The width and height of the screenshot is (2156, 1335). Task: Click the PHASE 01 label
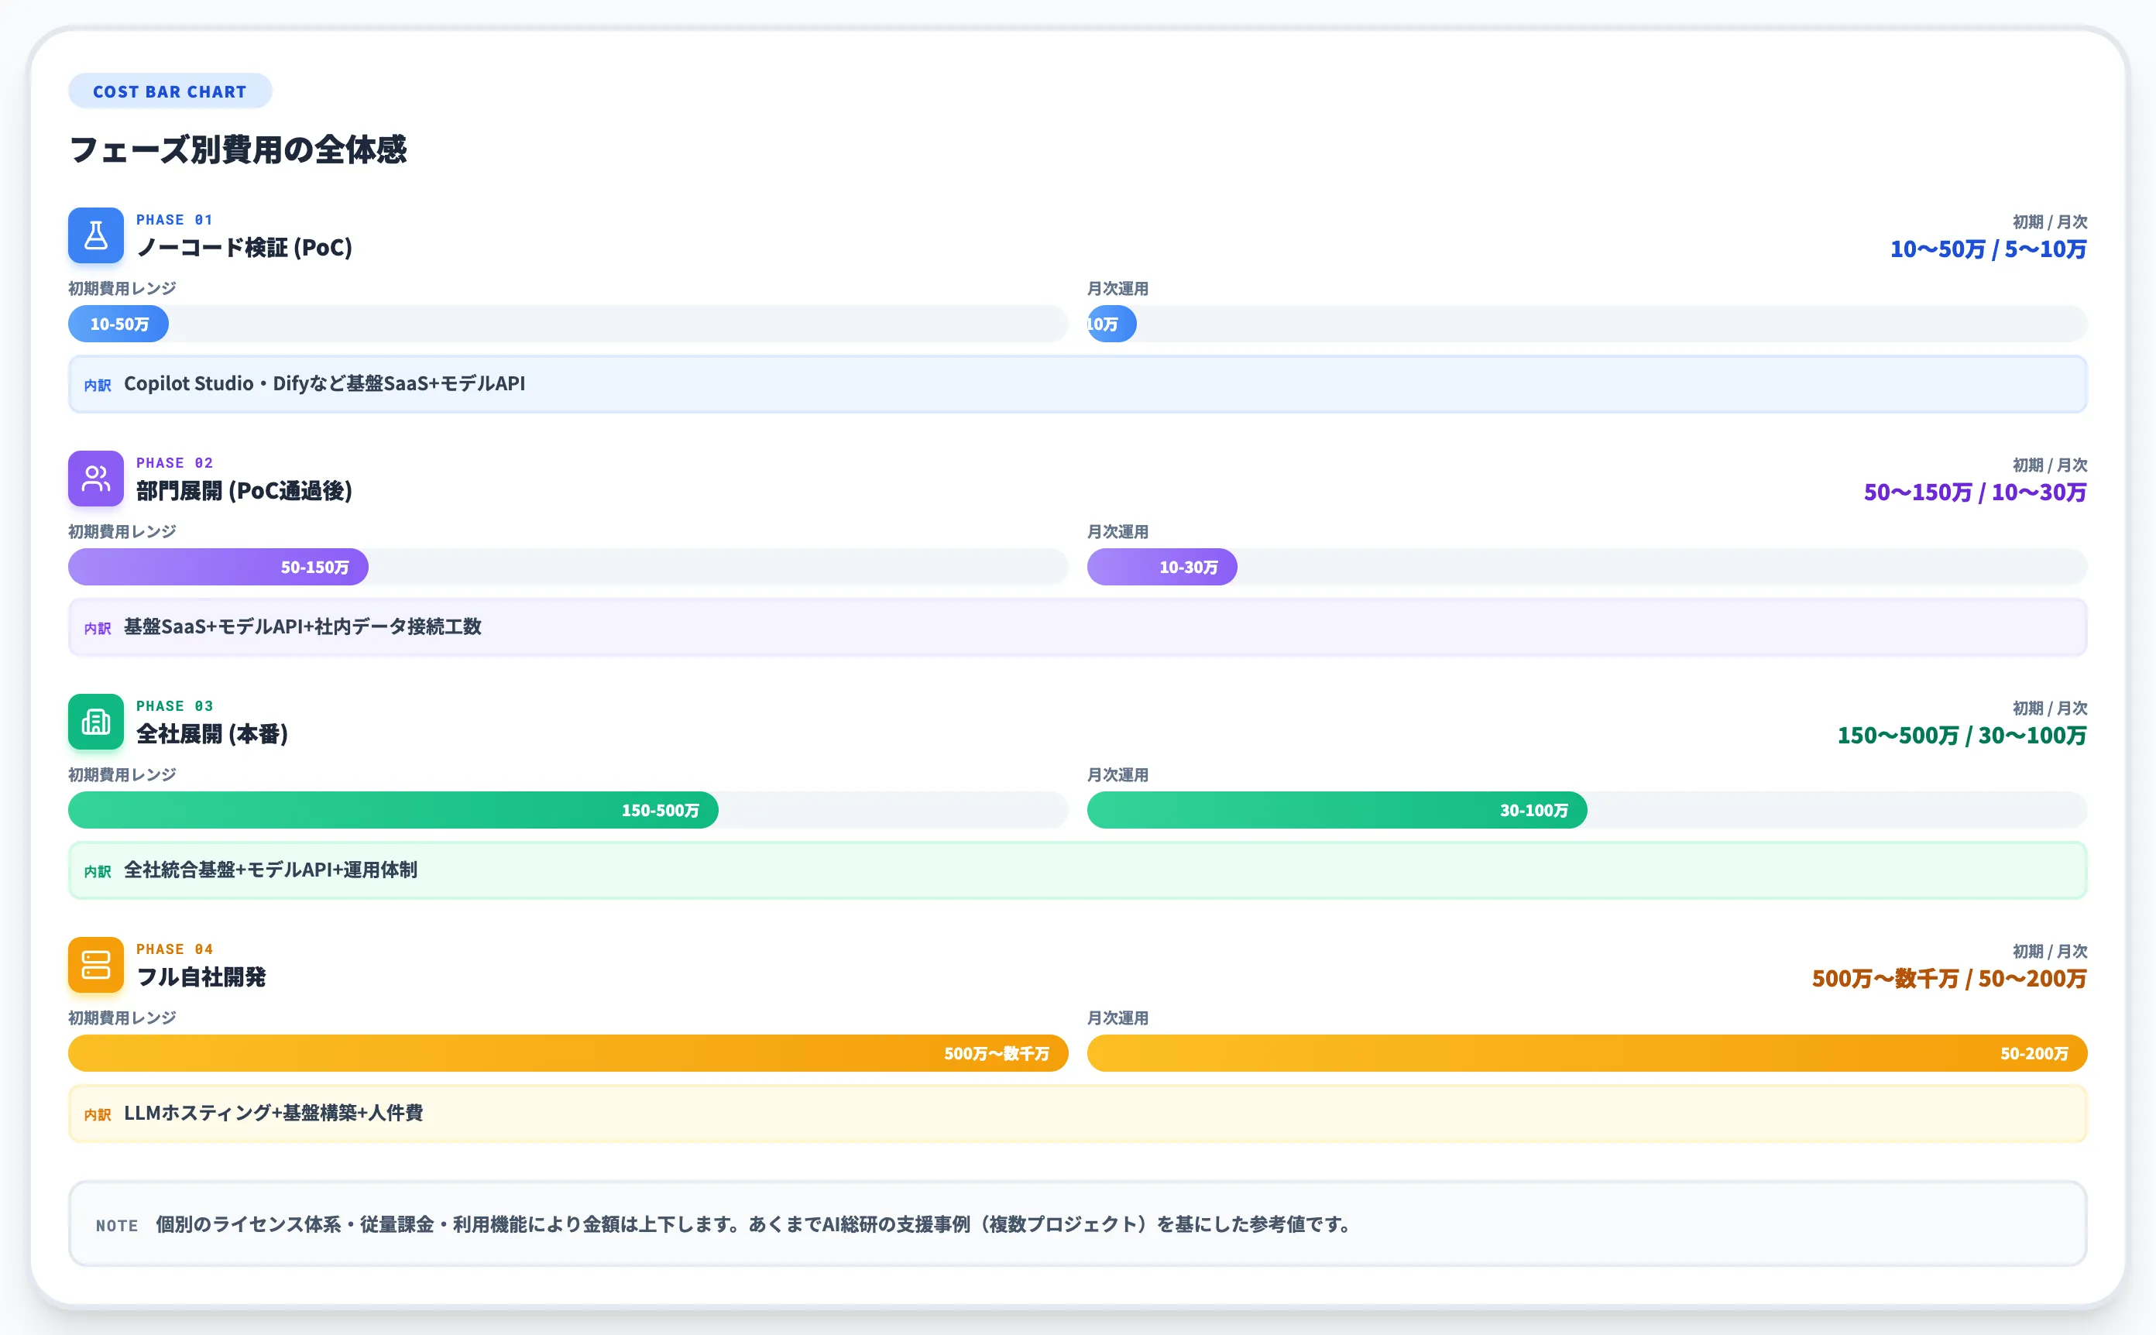(174, 220)
